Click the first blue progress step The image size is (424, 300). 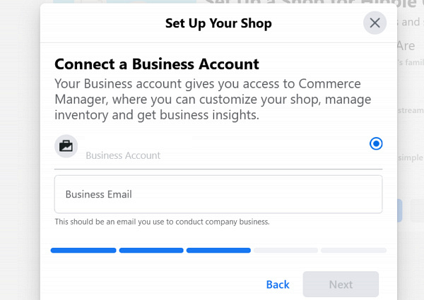pos(83,250)
